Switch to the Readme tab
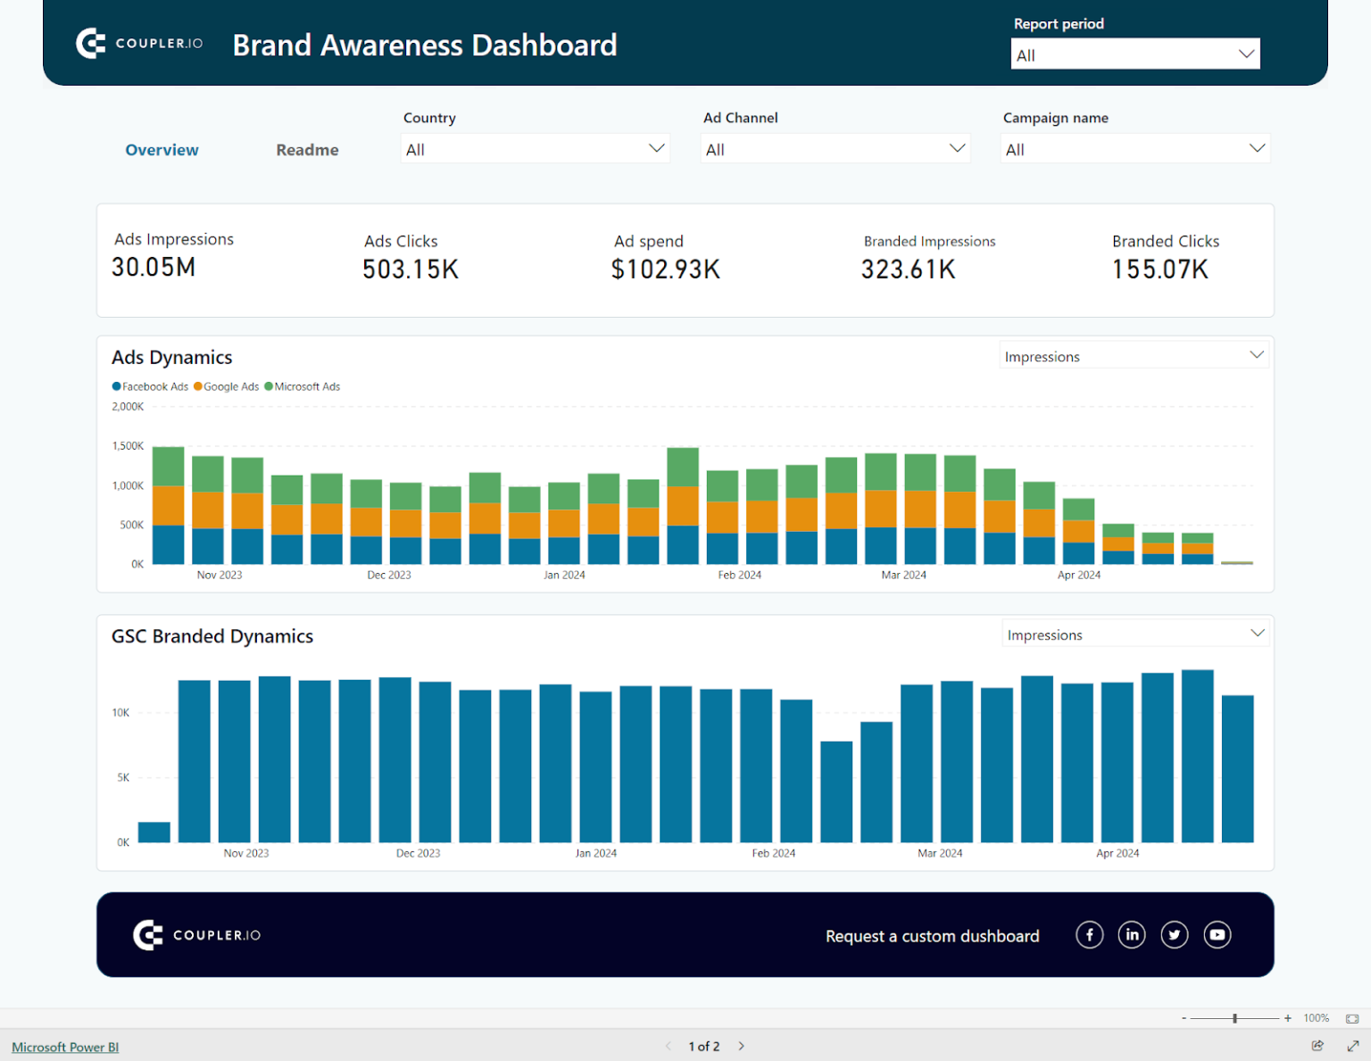Screen dimensions: 1371x1061 tap(307, 149)
